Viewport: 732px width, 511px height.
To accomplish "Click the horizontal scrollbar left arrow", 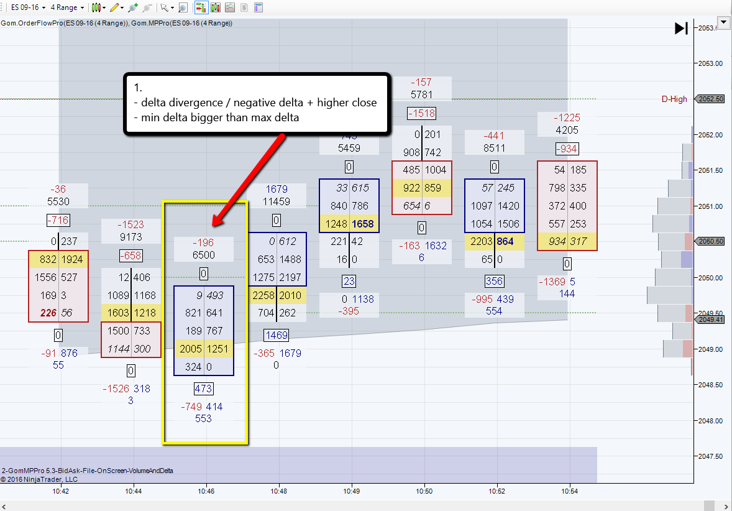I will tap(4, 506).
